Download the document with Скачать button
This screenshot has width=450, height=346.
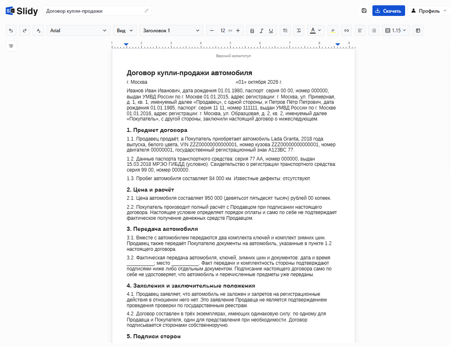pyautogui.click(x=389, y=11)
